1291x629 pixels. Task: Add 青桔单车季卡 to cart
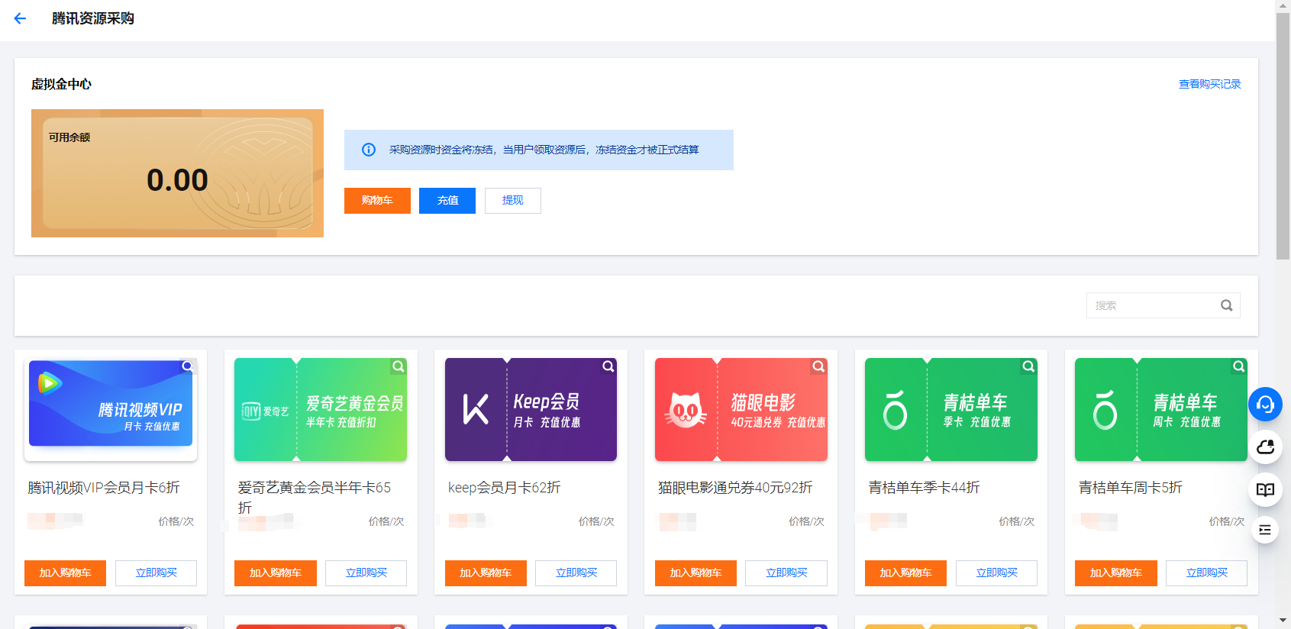click(905, 573)
